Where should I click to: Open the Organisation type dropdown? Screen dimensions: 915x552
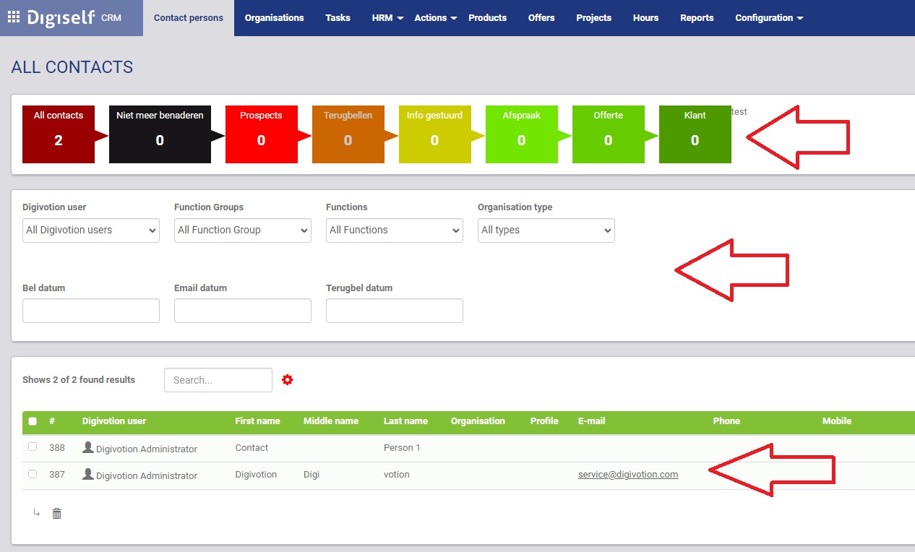point(546,230)
